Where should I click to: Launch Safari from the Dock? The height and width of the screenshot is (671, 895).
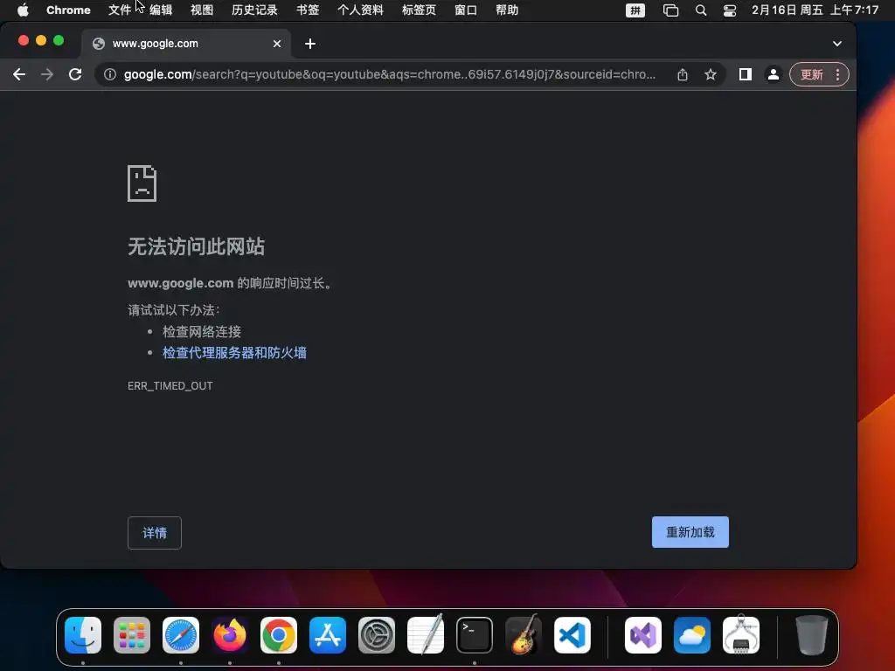181,635
